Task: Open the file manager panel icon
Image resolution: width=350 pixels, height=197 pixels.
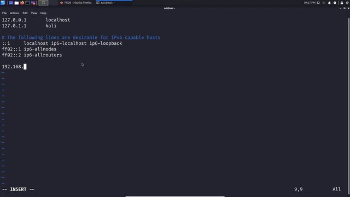Action: tap(16, 3)
